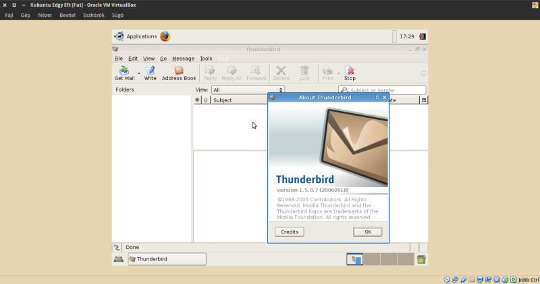Open the VirtualBox Eszközök menu
Image resolution: width=540 pixels, height=284 pixels.
tap(93, 14)
